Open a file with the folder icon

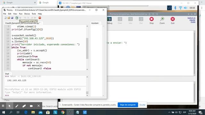pos(9,18)
